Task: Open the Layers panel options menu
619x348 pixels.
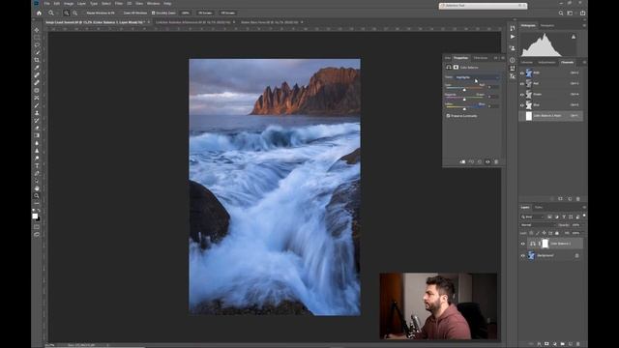Action: [584, 207]
